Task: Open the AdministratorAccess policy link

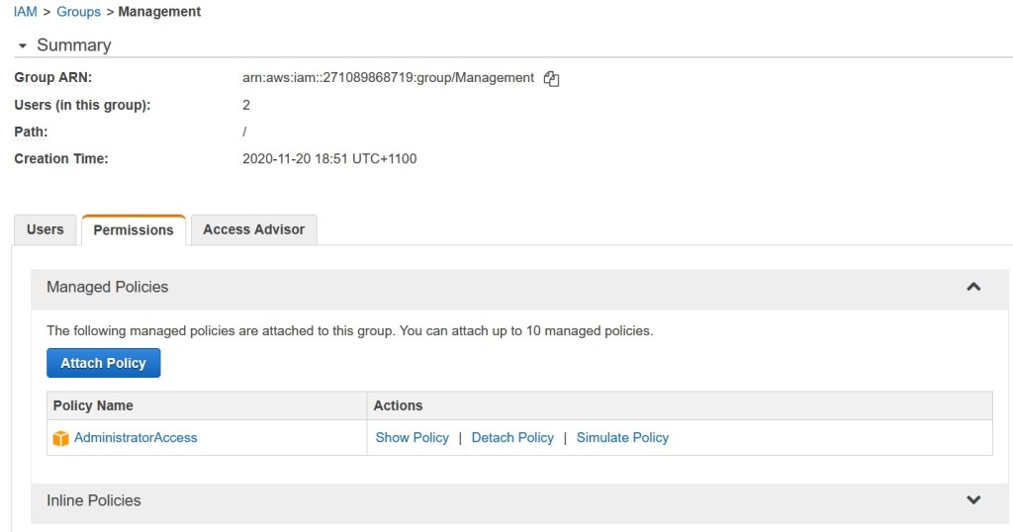Action: pos(136,437)
